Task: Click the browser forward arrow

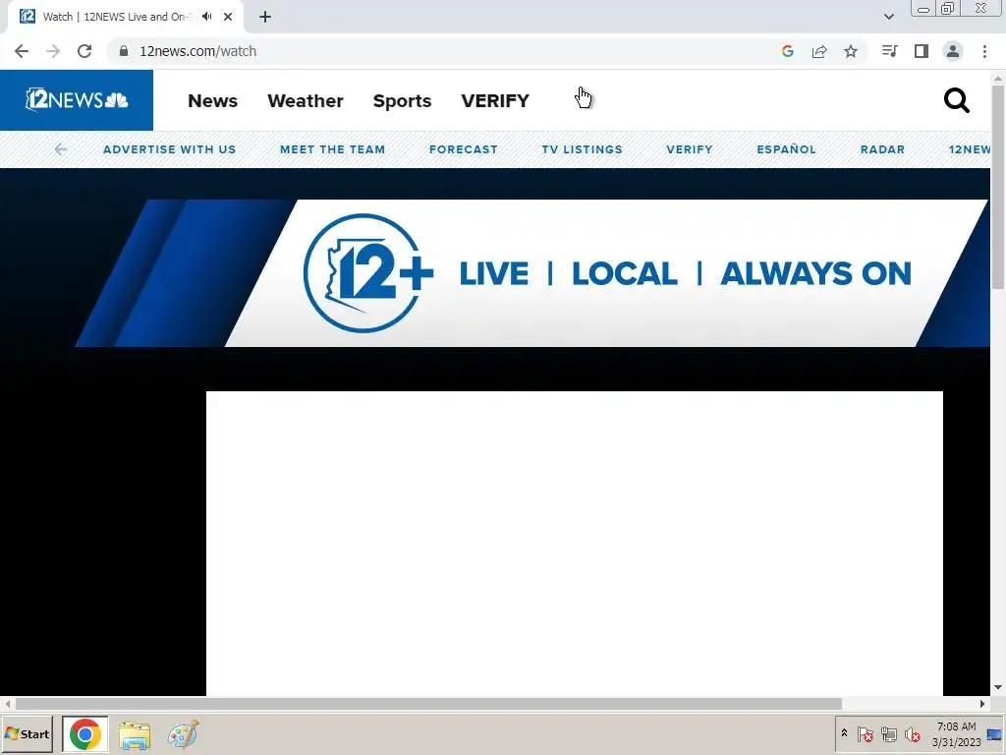Action: (53, 51)
